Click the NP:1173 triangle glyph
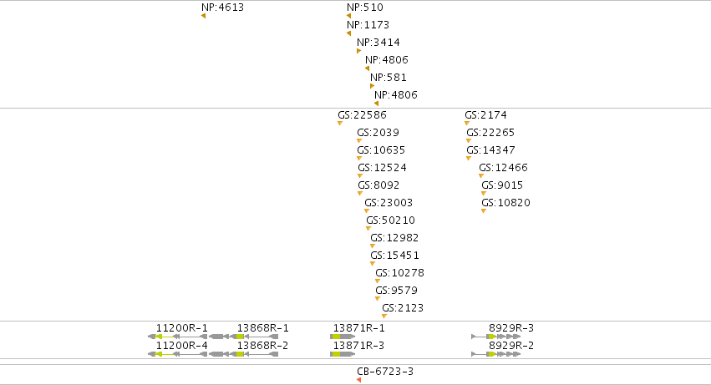Viewport: 711px width, 385px height. tap(348, 33)
